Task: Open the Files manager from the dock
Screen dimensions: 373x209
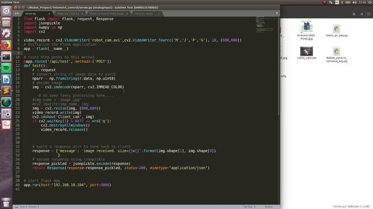Action: 6,23
